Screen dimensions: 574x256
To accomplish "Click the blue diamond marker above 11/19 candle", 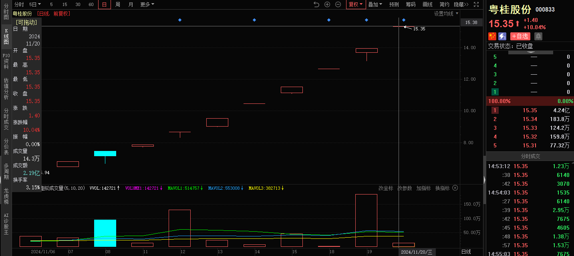I will 366,20.
